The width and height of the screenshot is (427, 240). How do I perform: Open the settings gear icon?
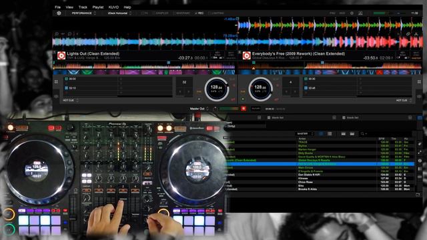pyautogui.click(x=352, y=13)
